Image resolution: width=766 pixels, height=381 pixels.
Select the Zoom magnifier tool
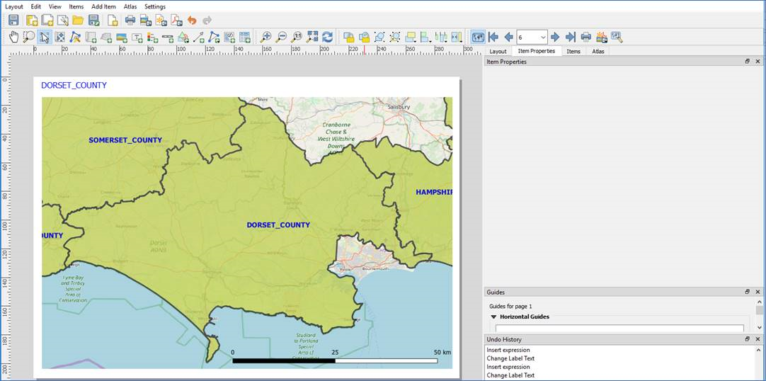tap(29, 37)
